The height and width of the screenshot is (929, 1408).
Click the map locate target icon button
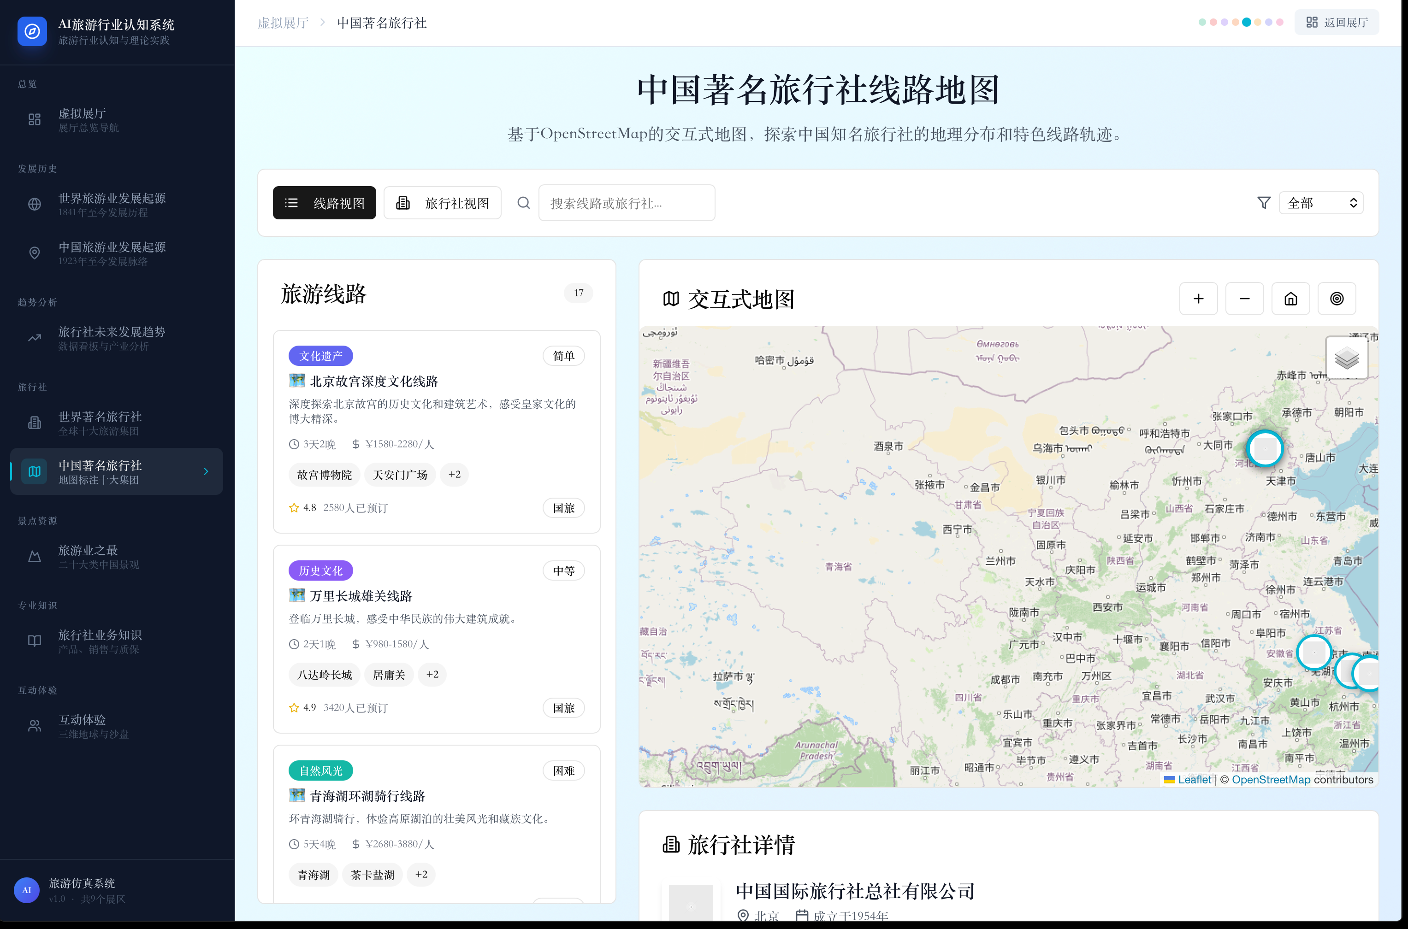point(1336,299)
